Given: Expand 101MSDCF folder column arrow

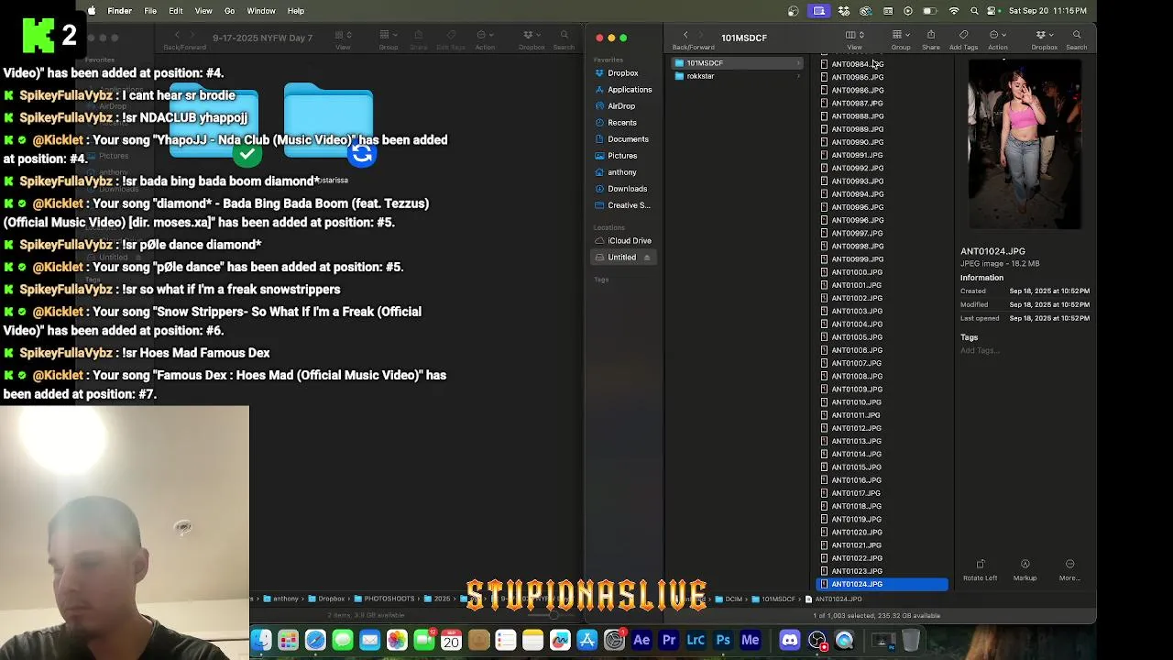Looking at the screenshot, I should [x=798, y=63].
